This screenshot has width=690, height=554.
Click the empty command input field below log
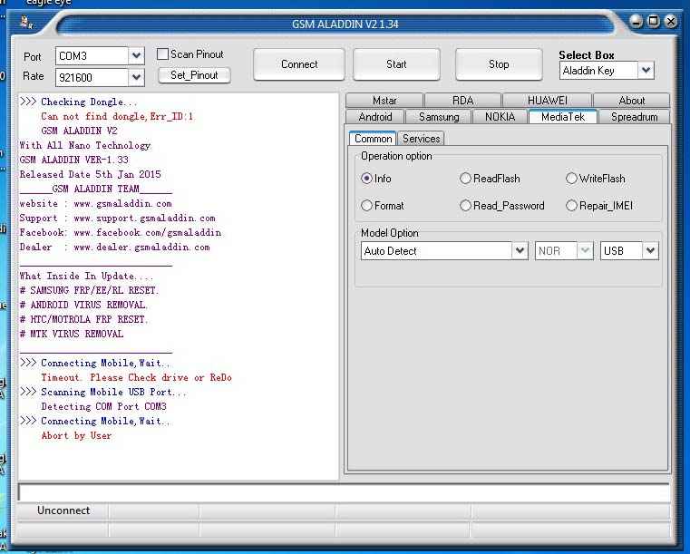click(x=344, y=492)
